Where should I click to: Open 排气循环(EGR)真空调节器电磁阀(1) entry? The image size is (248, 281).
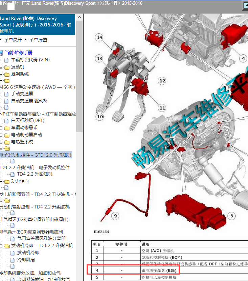click(34, 219)
